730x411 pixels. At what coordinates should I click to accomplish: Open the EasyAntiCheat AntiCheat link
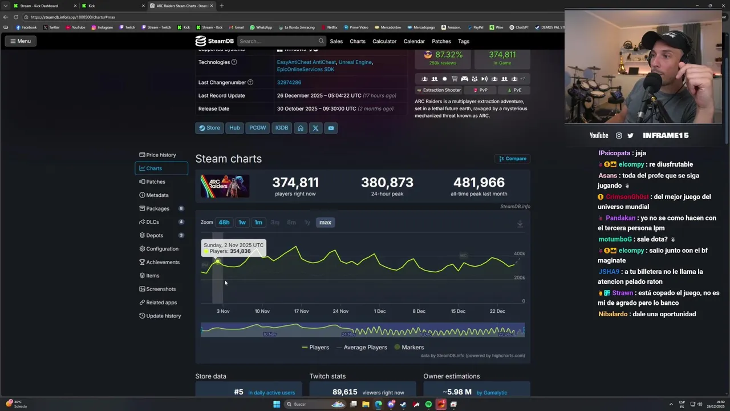coord(306,62)
